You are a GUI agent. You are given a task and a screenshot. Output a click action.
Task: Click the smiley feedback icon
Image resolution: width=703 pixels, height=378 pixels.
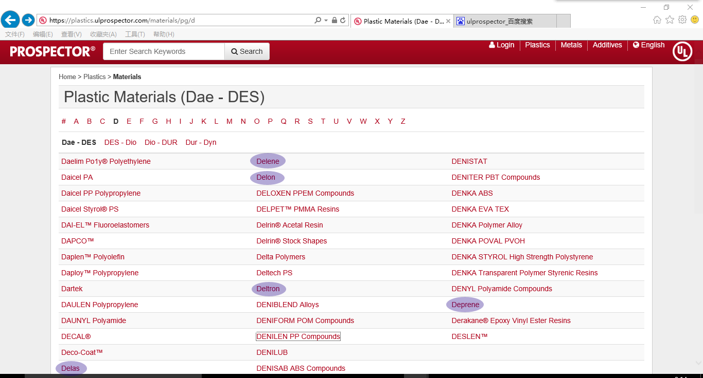(695, 20)
